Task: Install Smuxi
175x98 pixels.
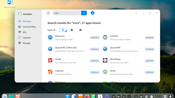Action: click(x=150, y=72)
